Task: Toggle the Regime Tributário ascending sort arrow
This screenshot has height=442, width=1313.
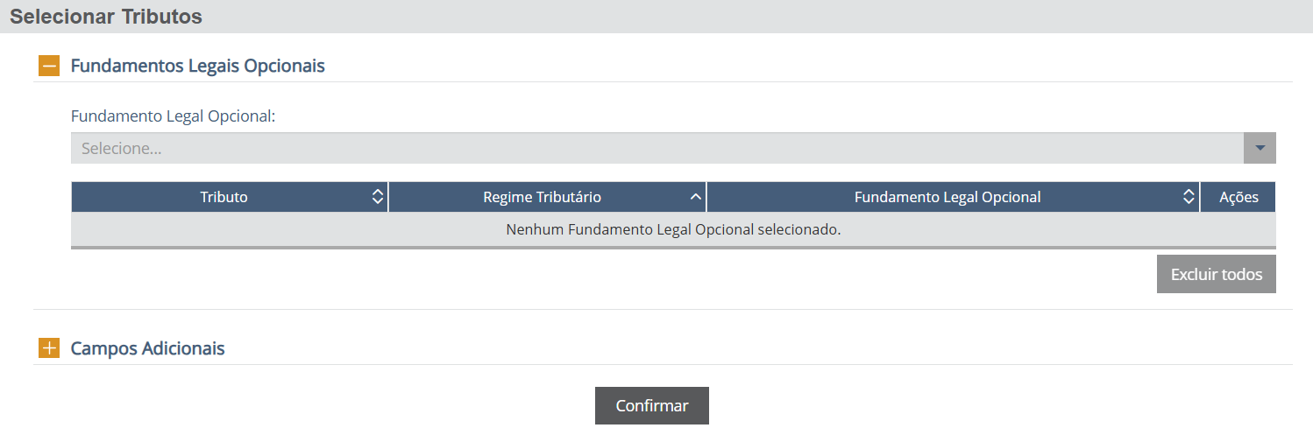Action: pyautogui.click(x=696, y=197)
